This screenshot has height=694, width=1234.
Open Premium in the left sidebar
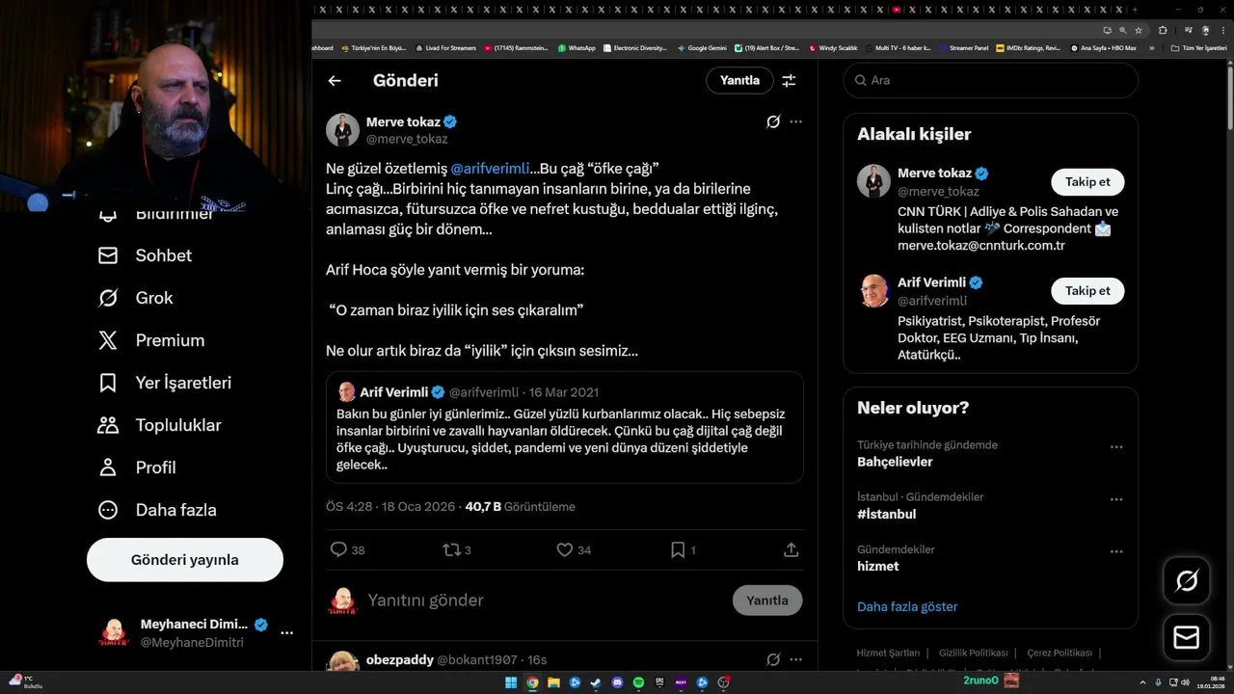pyautogui.click(x=150, y=340)
